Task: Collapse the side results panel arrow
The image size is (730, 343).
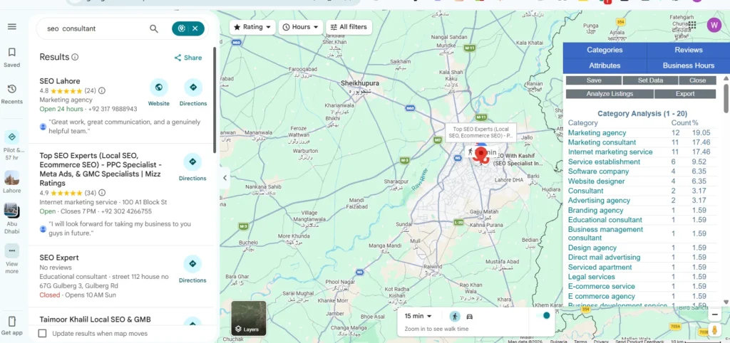Action: [225, 177]
